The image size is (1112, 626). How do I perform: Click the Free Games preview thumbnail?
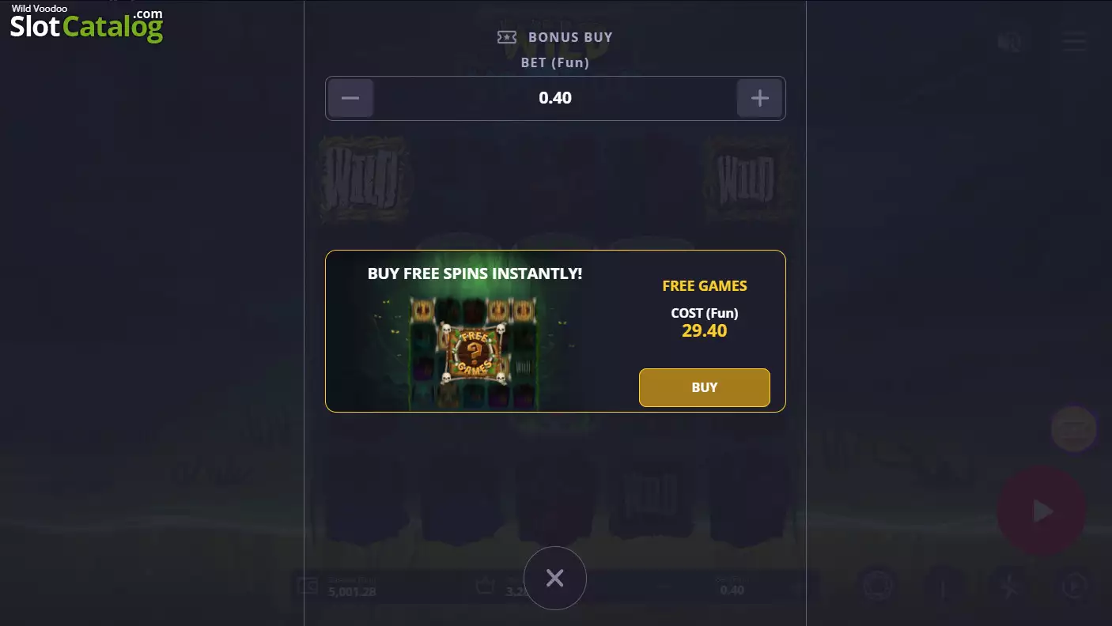click(474, 353)
